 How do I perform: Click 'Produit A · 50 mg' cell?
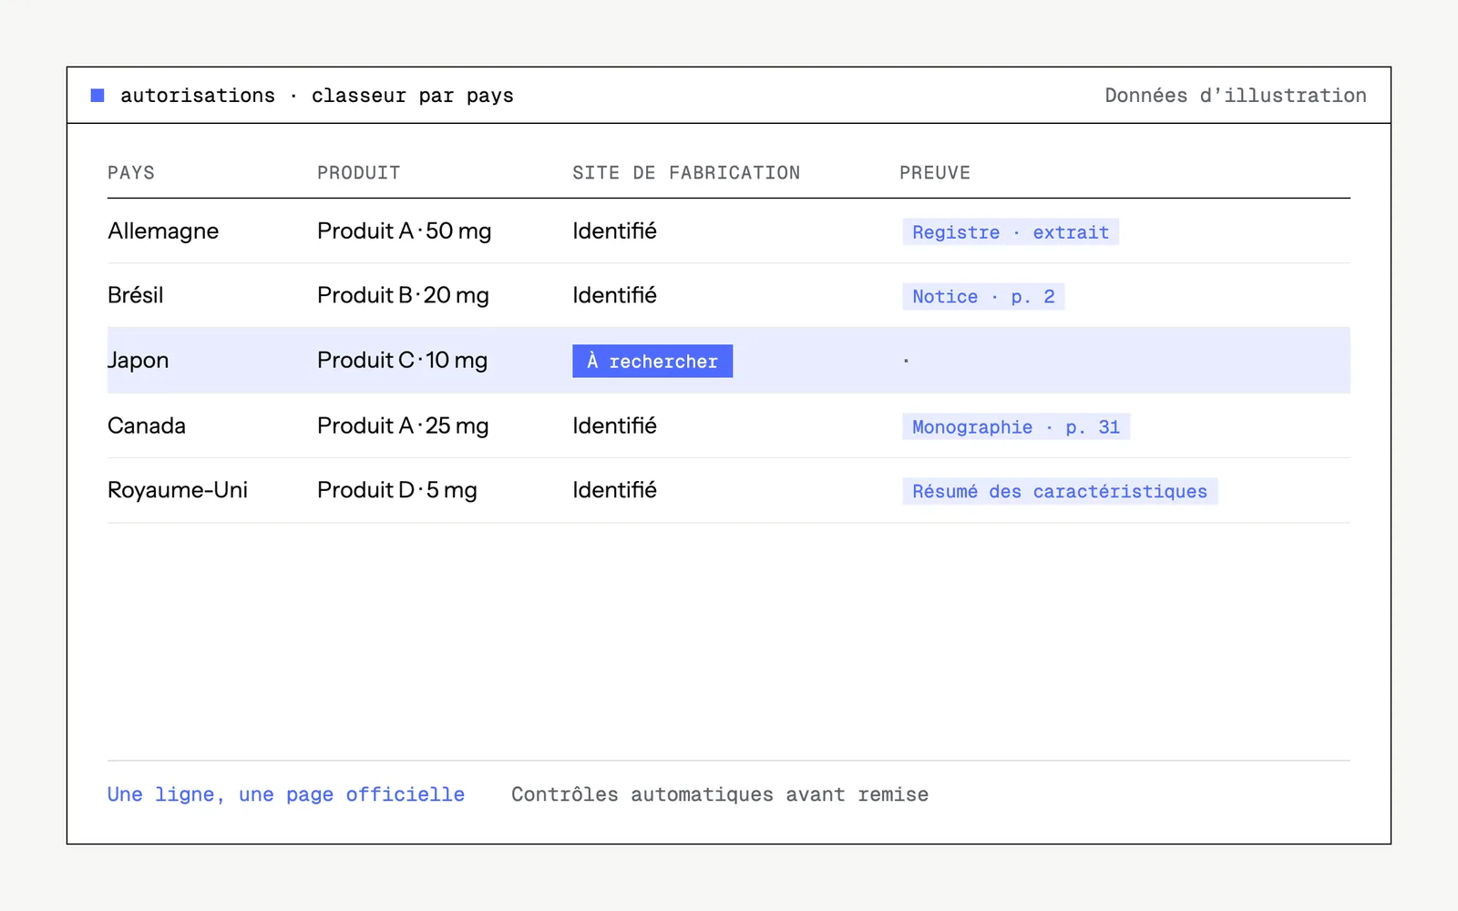coord(405,231)
